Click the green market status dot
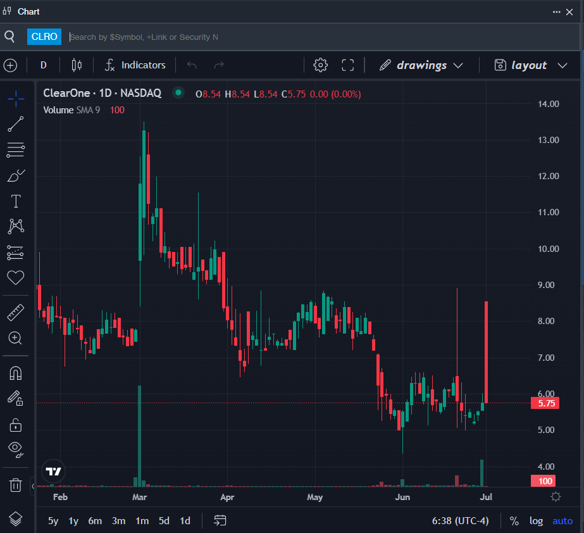This screenshot has width=584, height=533. tap(178, 92)
